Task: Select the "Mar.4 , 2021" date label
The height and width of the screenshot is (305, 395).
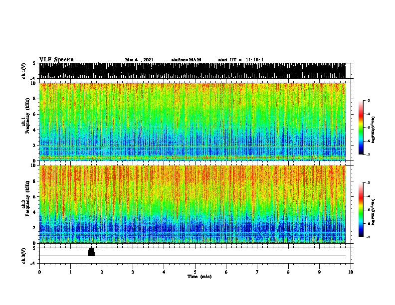Action: click(139, 60)
